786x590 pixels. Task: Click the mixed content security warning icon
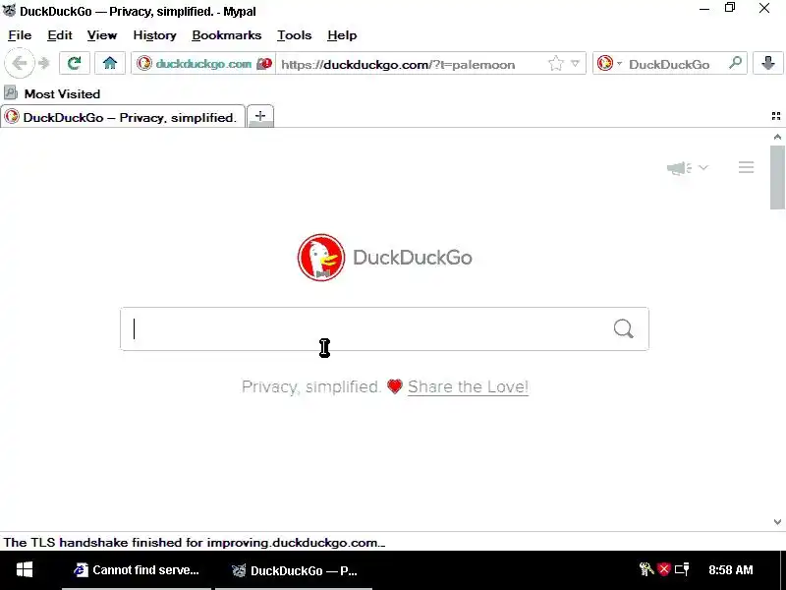coord(264,64)
